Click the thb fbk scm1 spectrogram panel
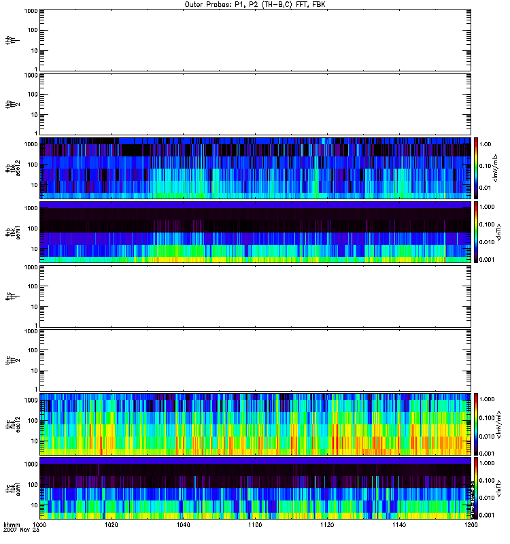The height and width of the screenshot is (544, 510). 254,231
